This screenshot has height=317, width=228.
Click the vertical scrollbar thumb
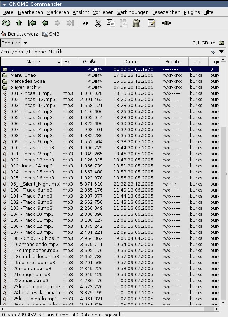coord(223,94)
